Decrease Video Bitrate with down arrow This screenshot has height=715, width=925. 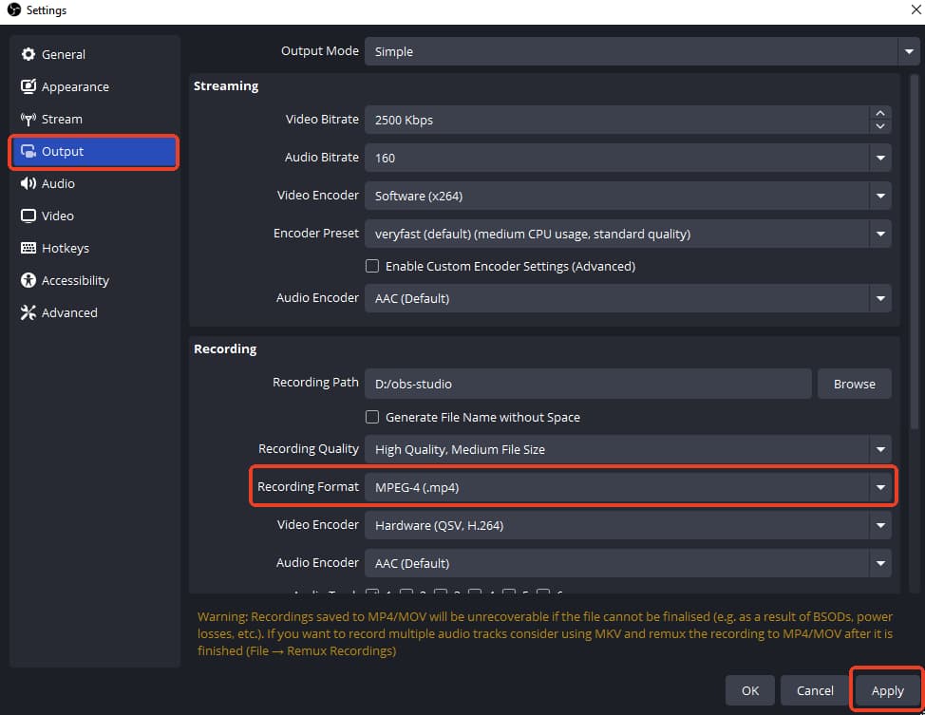tap(880, 126)
